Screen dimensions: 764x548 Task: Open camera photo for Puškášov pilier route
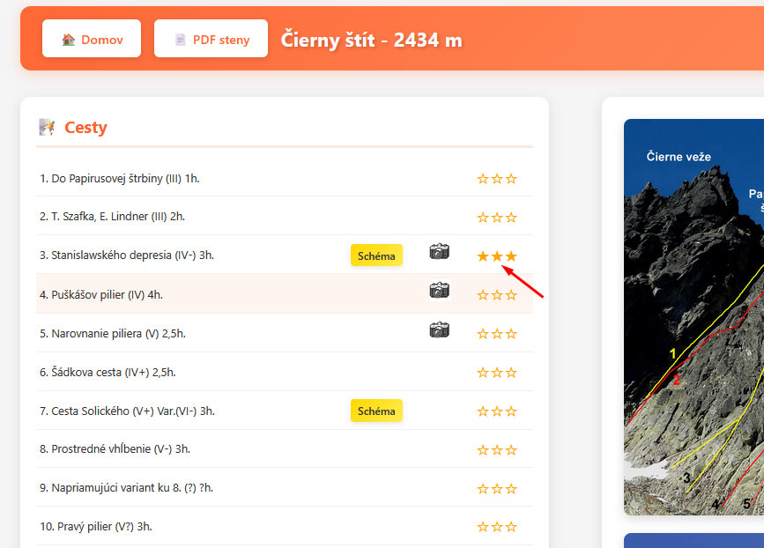439,291
